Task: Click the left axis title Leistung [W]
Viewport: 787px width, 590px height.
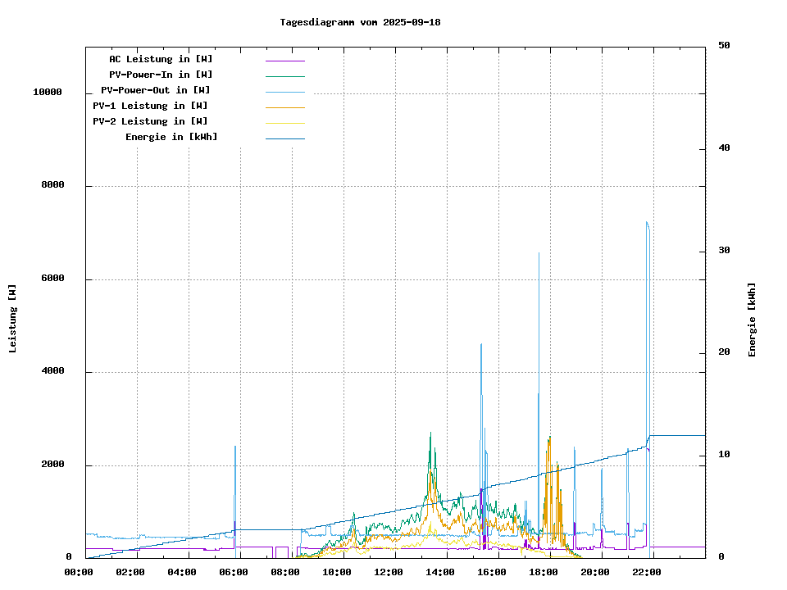Action: [x=13, y=318]
